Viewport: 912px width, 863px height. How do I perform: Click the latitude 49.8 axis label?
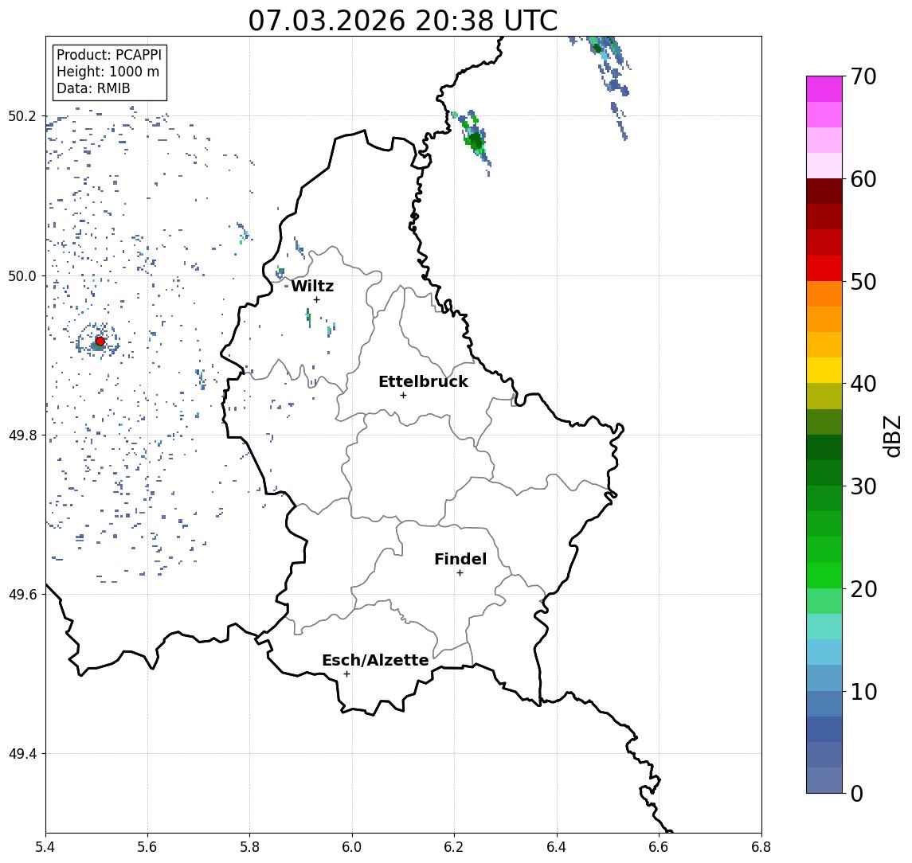(22, 435)
